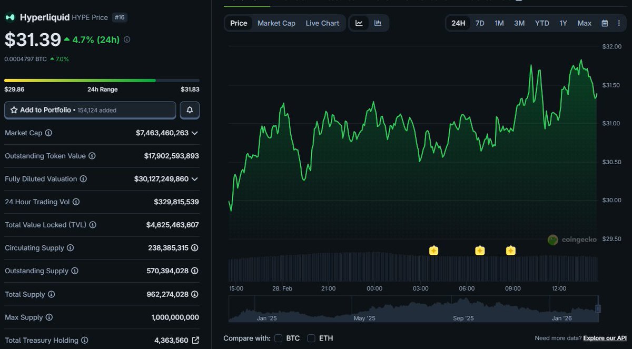Screen dimensions: 632x349
Task: Click the info icon next to 4.7% (24h)
Action: (127, 39)
